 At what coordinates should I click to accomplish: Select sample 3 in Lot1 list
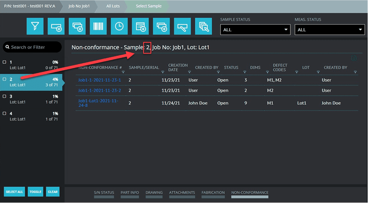pyautogui.click(x=31, y=99)
